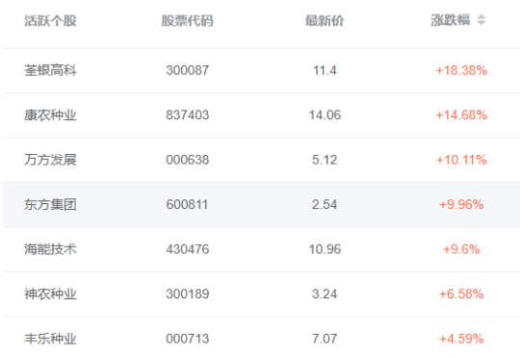Open stock 神农种业
The height and width of the screenshot is (358, 520).
50,294
